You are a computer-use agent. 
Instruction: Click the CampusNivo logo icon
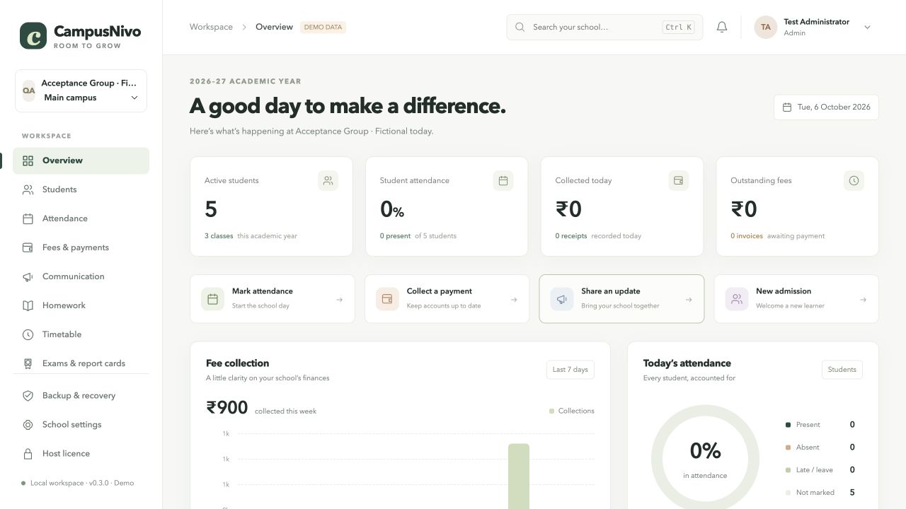(x=33, y=35)
